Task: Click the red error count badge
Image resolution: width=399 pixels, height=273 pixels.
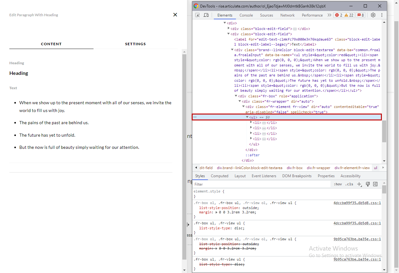Action: 338,15
